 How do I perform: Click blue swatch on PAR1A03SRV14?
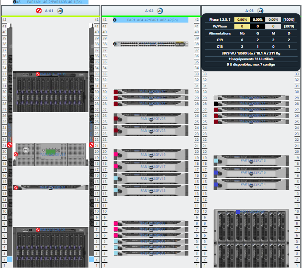(x=216, y=184)
